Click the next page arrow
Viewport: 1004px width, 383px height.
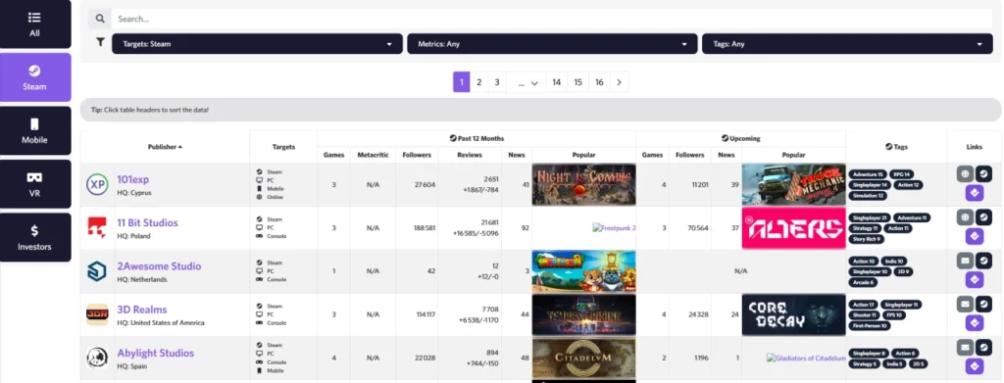620,82
